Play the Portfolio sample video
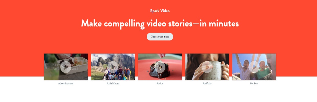Screen dimensions: 317x102 [207, 67]
